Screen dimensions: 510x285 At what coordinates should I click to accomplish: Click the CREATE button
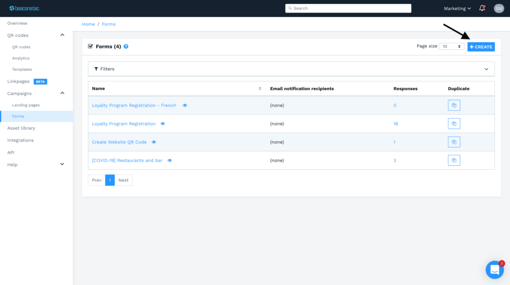[481, 47]
